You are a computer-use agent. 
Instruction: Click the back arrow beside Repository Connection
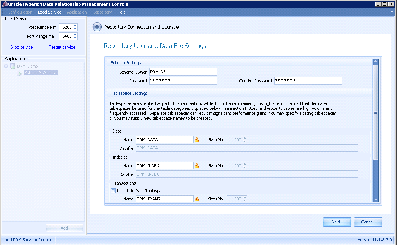coord(97,27)
